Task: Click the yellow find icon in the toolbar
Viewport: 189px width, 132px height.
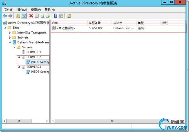Action: [x=69, y=16]
